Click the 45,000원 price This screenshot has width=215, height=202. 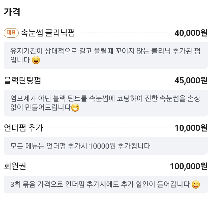(x=191, y=80)
